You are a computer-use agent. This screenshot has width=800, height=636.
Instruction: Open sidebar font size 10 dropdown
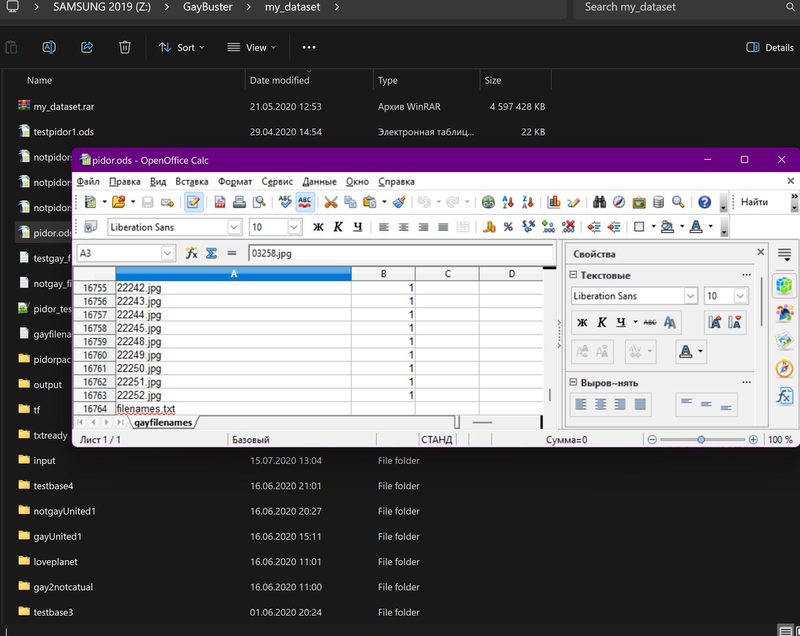click(x=741, y=296)
